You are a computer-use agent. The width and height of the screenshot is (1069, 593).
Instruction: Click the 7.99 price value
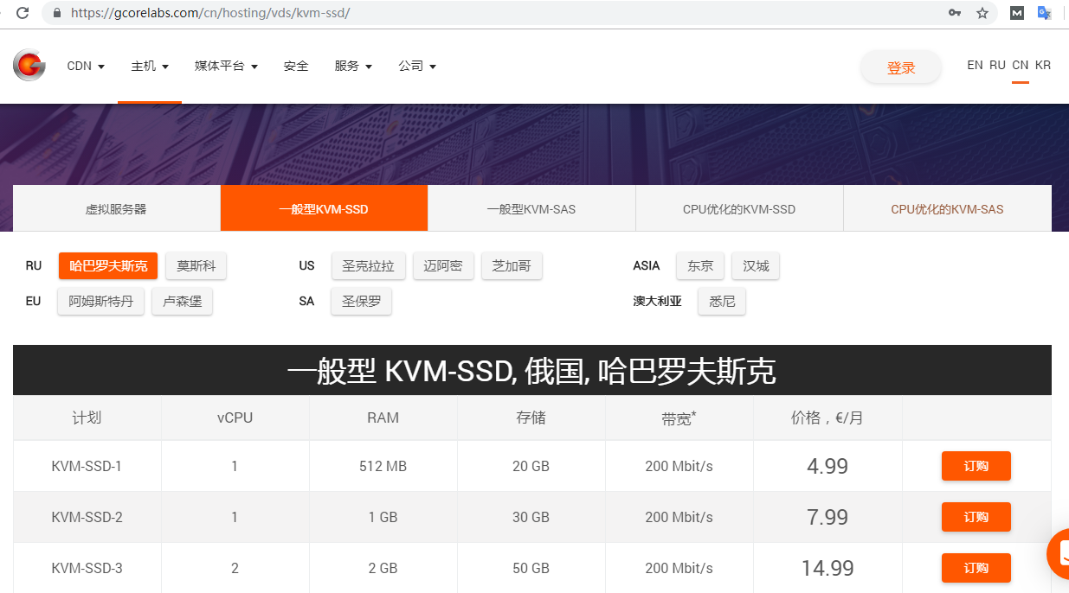[x=828, y=517]
